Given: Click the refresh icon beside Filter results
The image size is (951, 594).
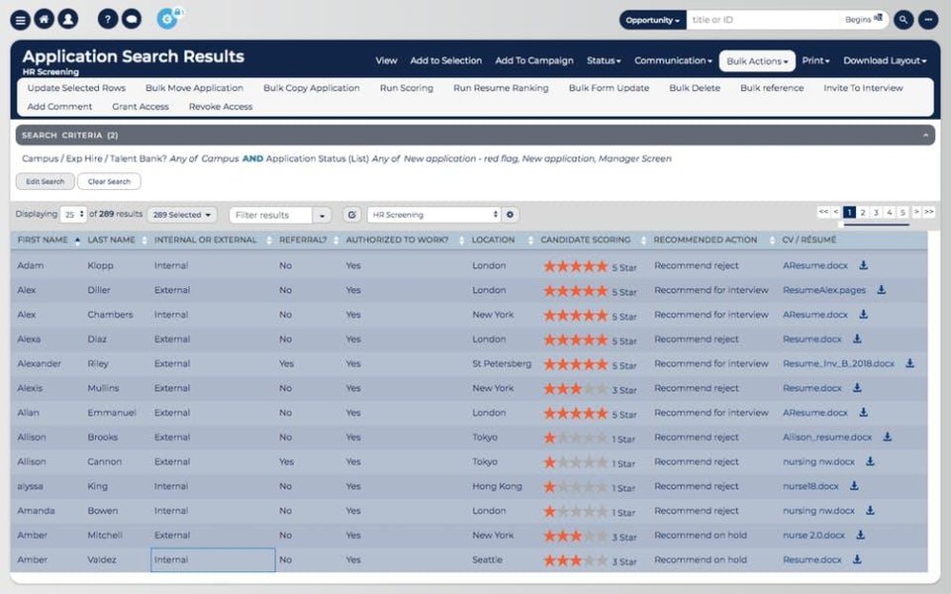Looking at the screenshot, I should [352, 215].
